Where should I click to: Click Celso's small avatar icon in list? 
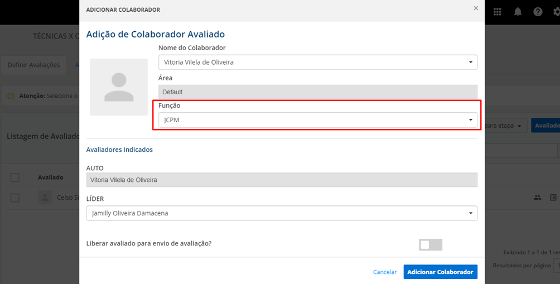click(45, 198)
